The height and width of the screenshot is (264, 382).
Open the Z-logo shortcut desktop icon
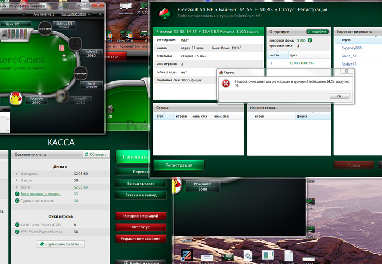[x=187, y=255]
